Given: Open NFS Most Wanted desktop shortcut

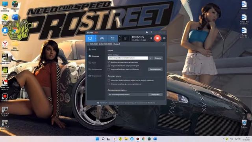Looking at the screenshot, I should click(5, 59).
